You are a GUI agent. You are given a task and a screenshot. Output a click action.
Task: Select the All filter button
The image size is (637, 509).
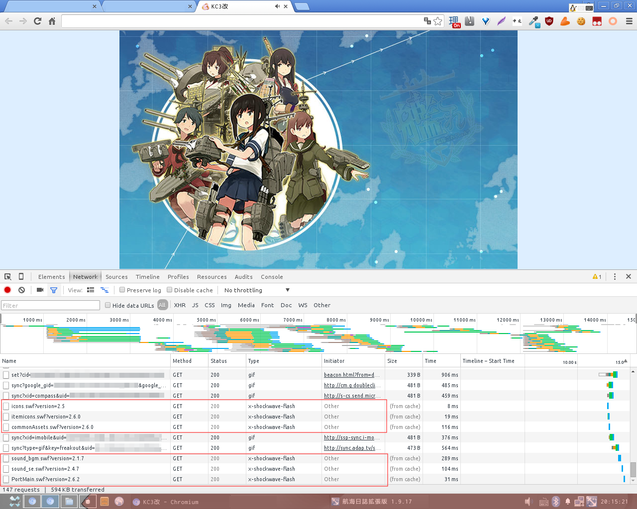[x=162, y=305]
